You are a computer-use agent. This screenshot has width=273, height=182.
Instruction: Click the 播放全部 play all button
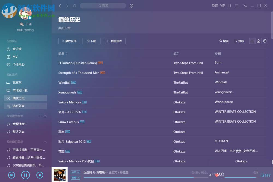(69, 41)
